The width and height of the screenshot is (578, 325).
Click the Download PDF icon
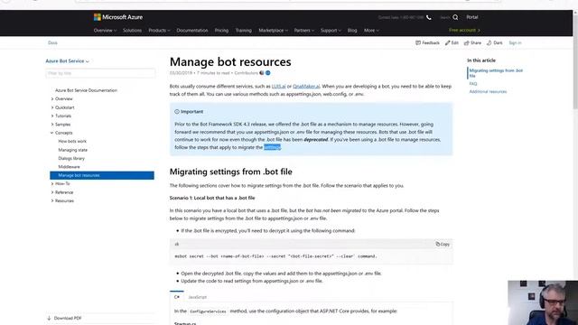49,318
